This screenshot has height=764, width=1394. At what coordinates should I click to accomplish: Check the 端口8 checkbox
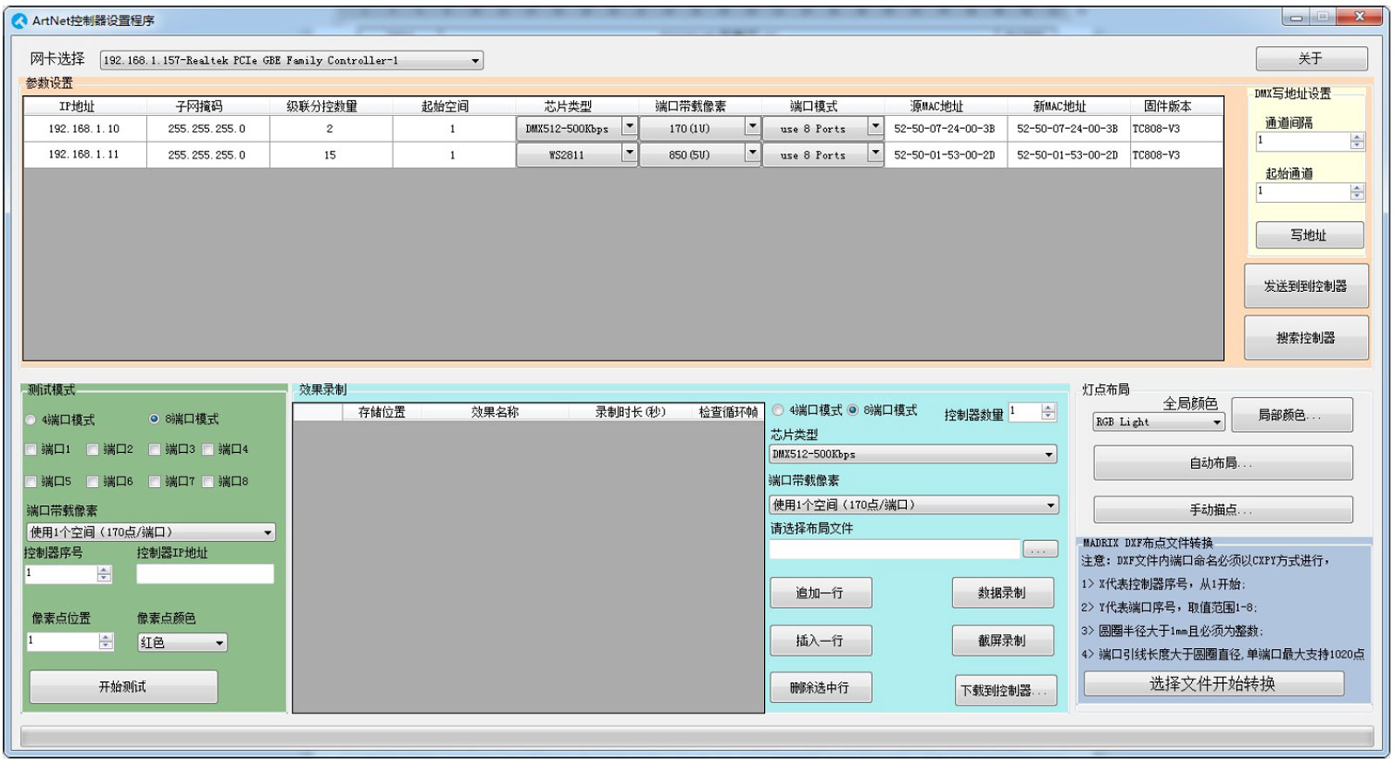[x=208, y=482]
